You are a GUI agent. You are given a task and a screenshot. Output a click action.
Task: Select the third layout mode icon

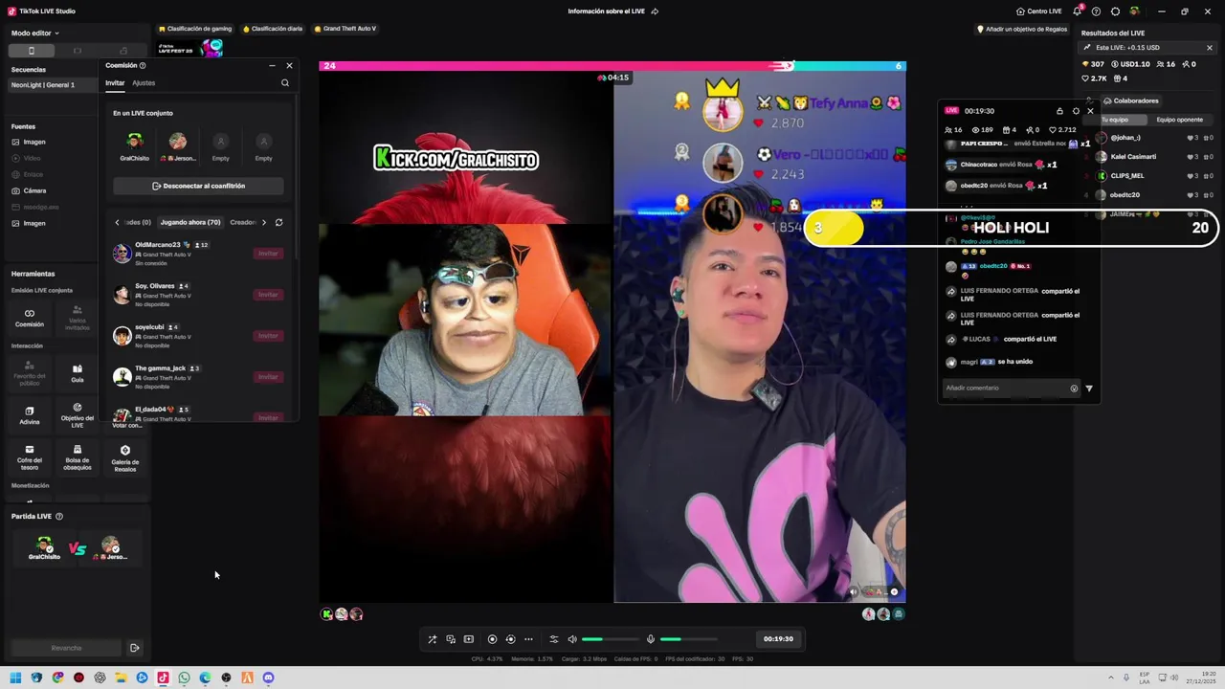123,51
